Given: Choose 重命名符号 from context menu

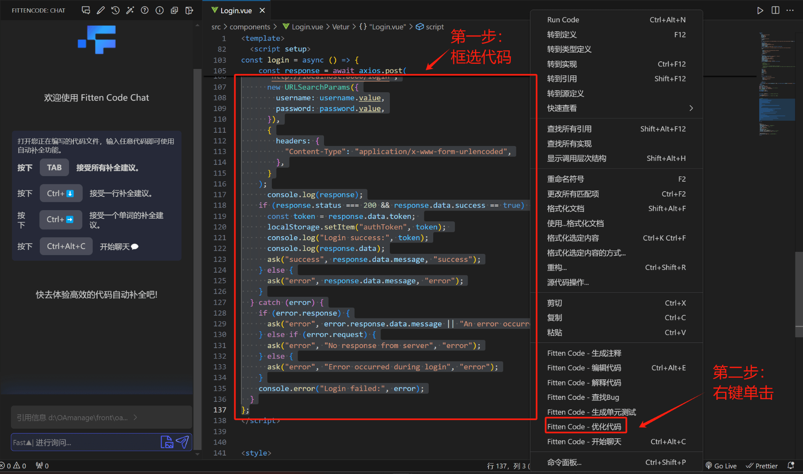Looking at the screenshot, I should tap(616, 179).
